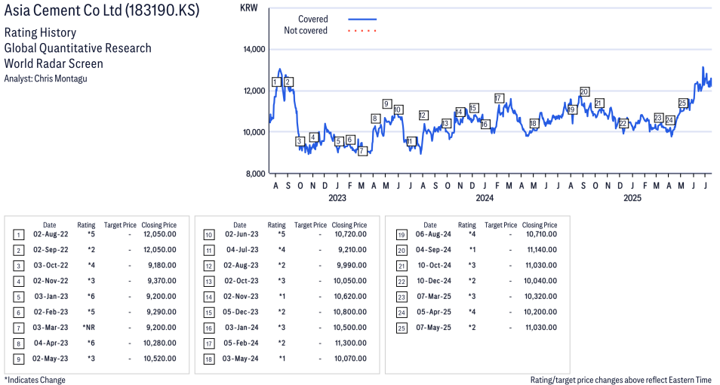Click the blue Covered legend line

(362, 20)
